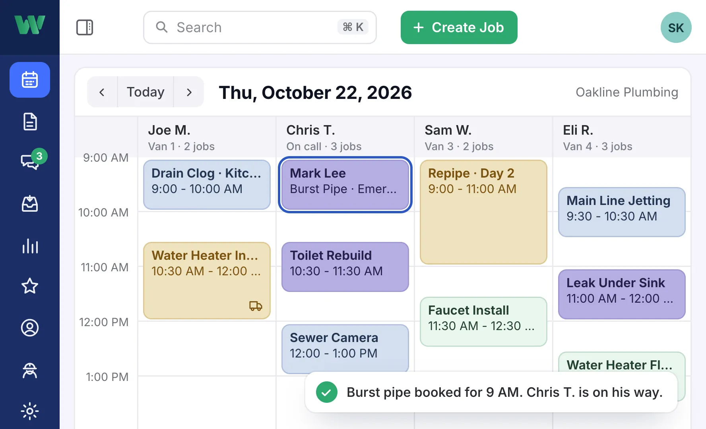This screenshot has width=706, height=429.
Task: Open the Drain Clog Kitchen job card
Action: pyautogui.click(x=207, y=185)
